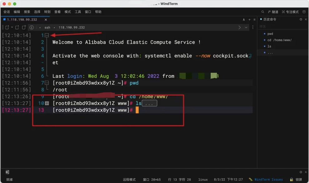
Task: Open the 转到 menu
Action: coord(47,12)
